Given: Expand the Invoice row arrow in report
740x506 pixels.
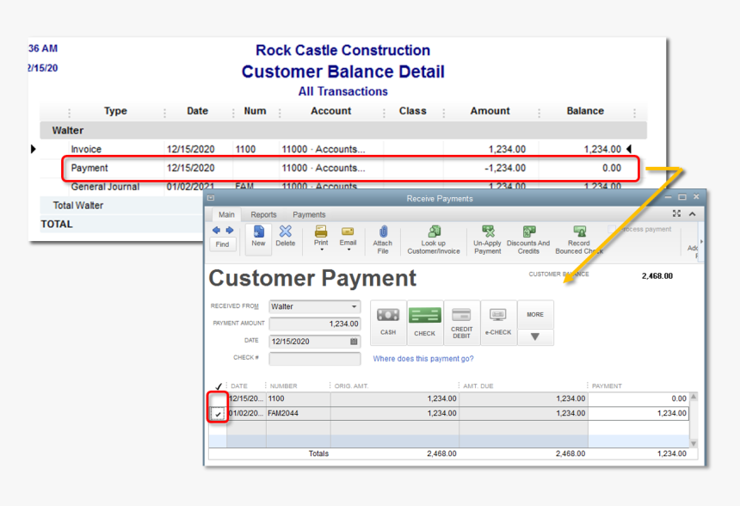Looking at the screenshot, I should (33, 149).
